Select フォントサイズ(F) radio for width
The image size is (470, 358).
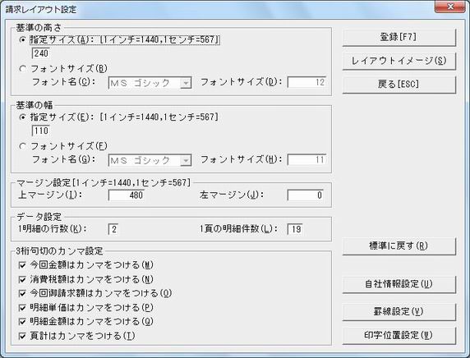22,146
